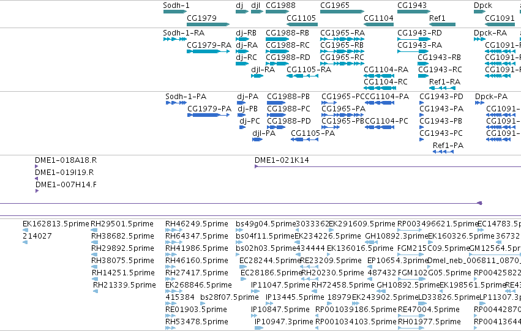Viewport: 521px width, 331px height.
Task: Select protein CG1988-PB
Action: (x=276, y=103)
